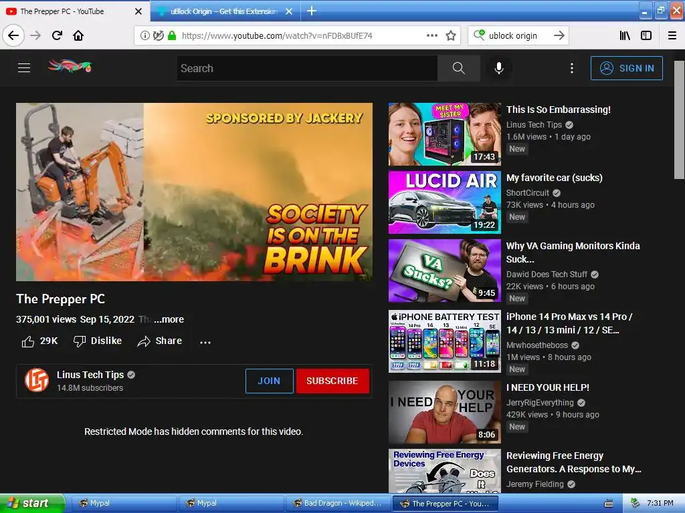Open a new browser tab
The height and width of the screenshot is (513, 685).
coord(312,11)
